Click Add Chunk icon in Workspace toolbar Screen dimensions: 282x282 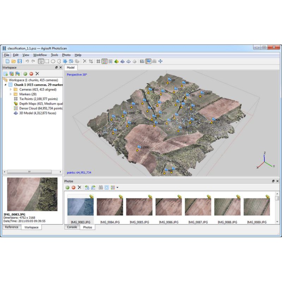click(6, 74)
